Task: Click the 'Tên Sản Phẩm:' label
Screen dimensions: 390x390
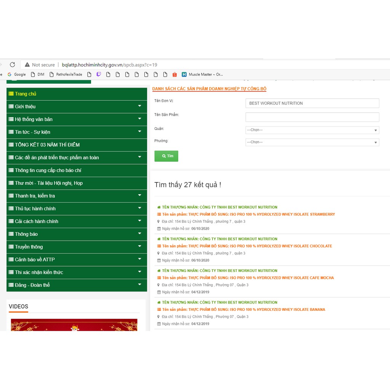Action: [x=167, y=115]
